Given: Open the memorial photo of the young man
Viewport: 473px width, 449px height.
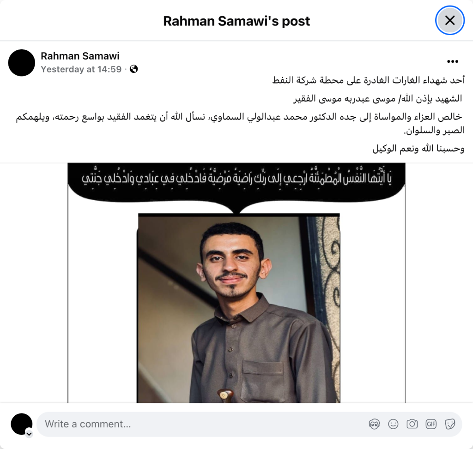Looking at the screenshot, I should click(x=239, y=308).
